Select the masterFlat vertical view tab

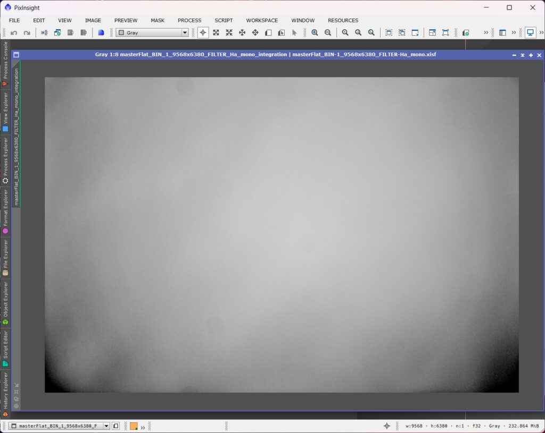(16, 134)
